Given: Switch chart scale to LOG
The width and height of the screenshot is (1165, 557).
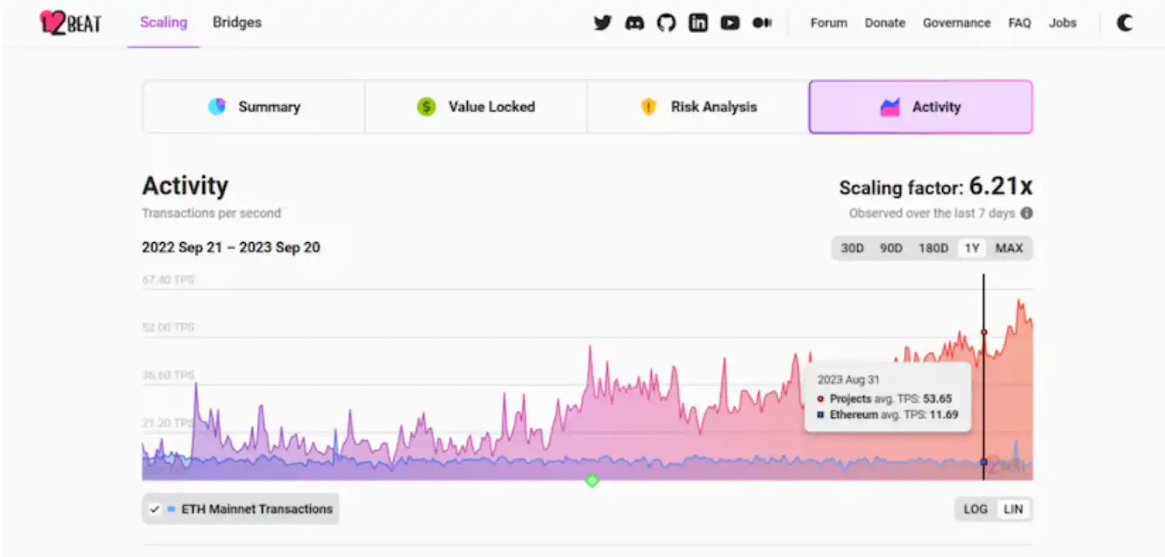Looking at the screenshot, I should click(x=975, y=509).
